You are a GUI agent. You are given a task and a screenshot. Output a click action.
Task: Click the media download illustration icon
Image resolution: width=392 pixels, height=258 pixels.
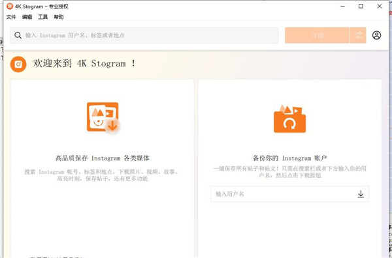103,118
